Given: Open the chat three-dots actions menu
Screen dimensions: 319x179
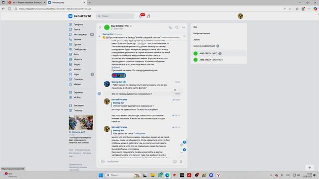Looking at the screenshot, I should pyautogui.click(x=183, y=27).
